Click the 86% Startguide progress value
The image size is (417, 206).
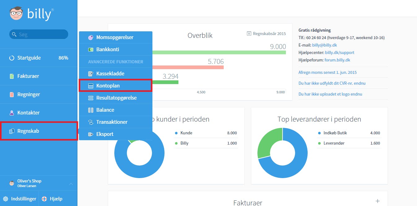click(x=63, y=58)
